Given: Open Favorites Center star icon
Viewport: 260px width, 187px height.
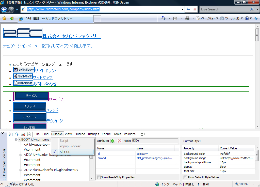Looking at the screenshot, I should (x=4, y=18).
